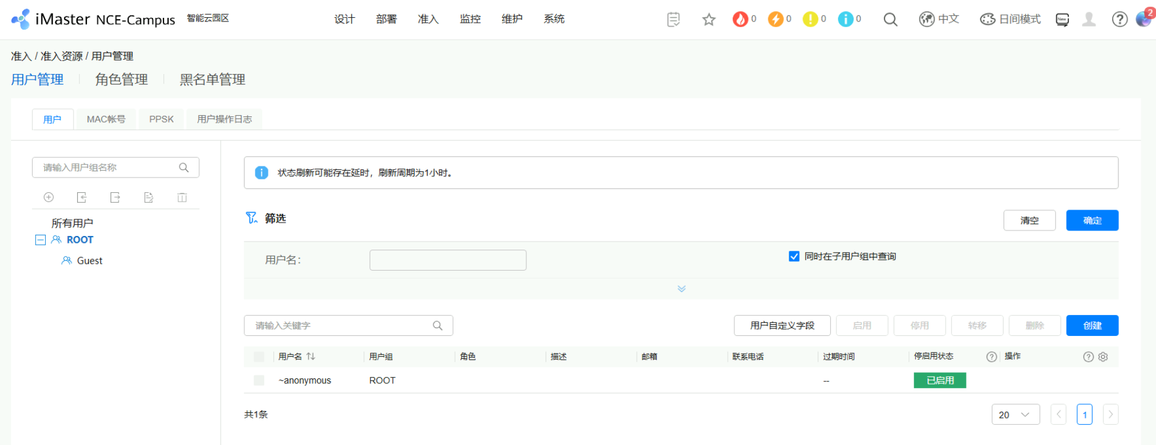Open the global search magnifier icon
The width and height of the screenshot is (1156, 445).
890,20
